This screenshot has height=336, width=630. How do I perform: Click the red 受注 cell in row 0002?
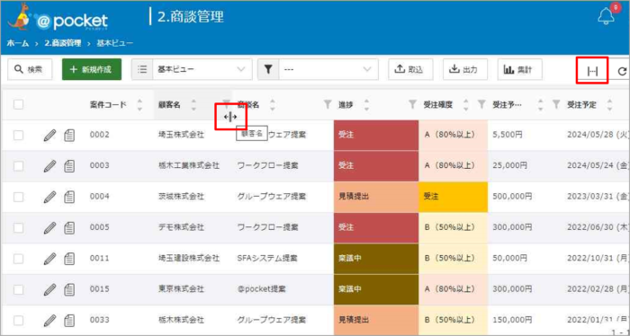(x=376, y=135)
